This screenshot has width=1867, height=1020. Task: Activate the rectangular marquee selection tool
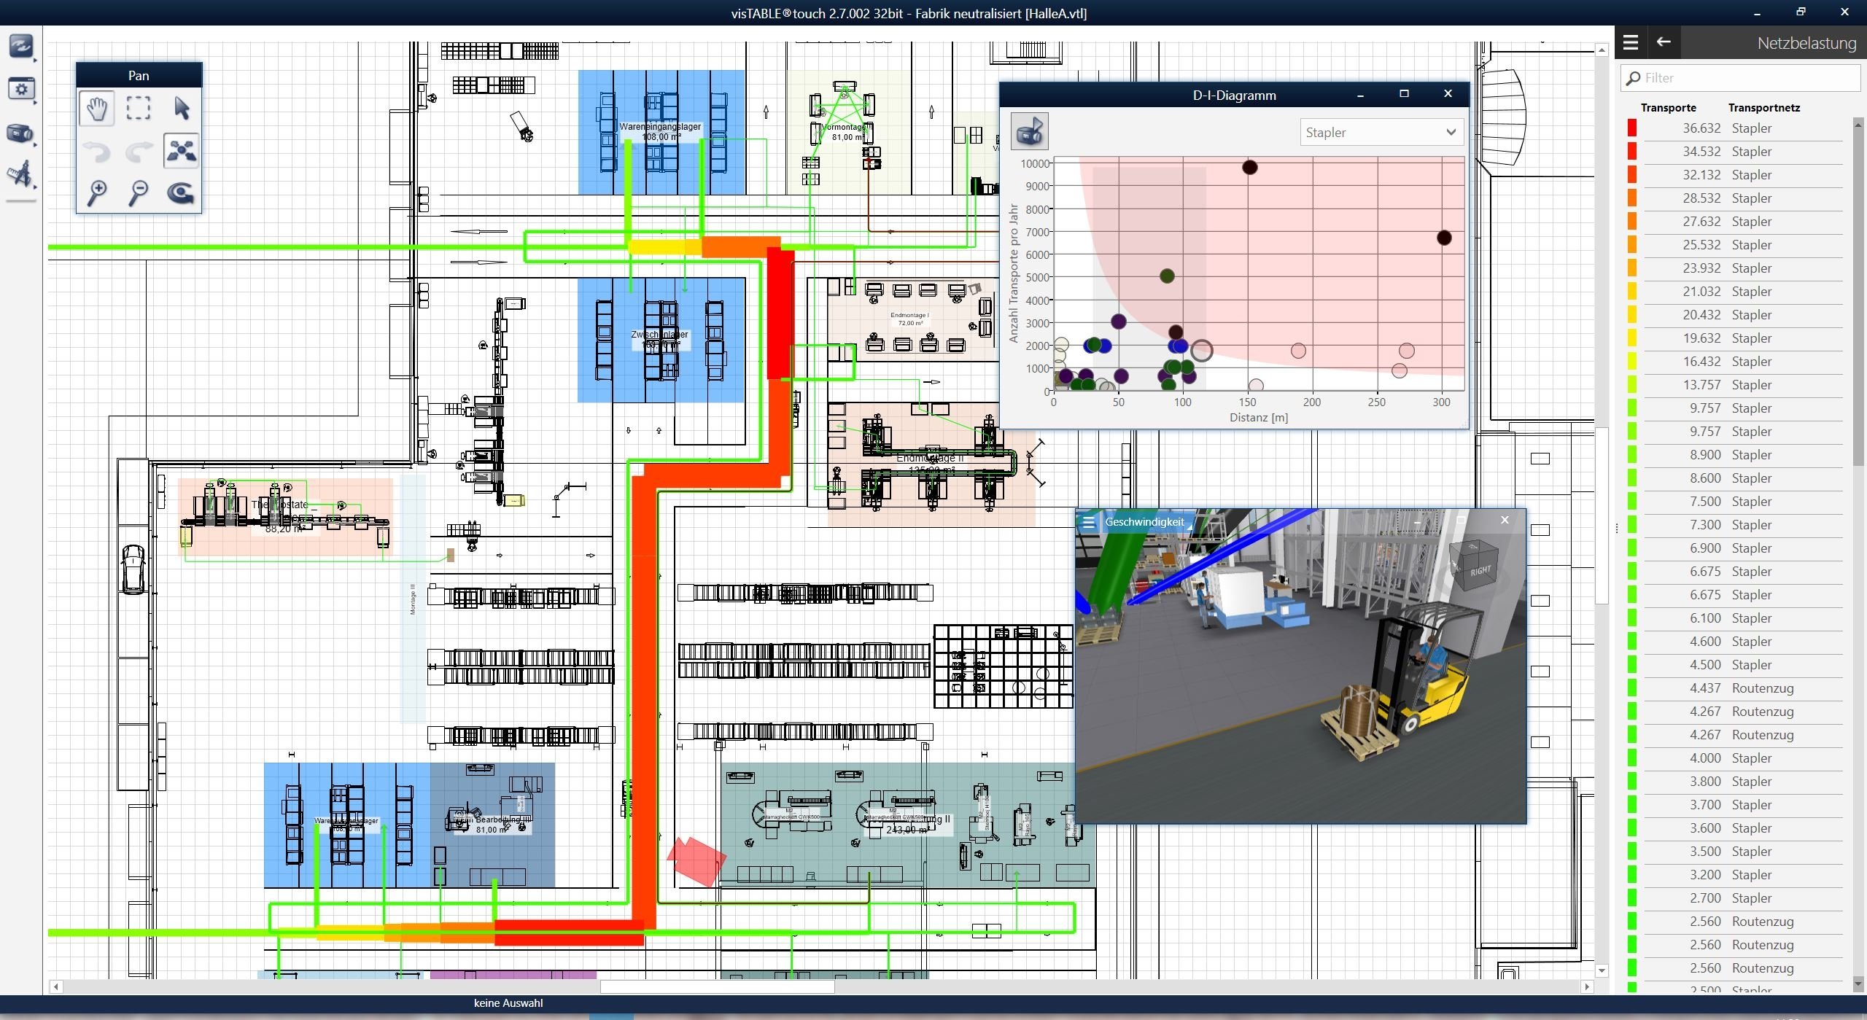coord(139,109)
